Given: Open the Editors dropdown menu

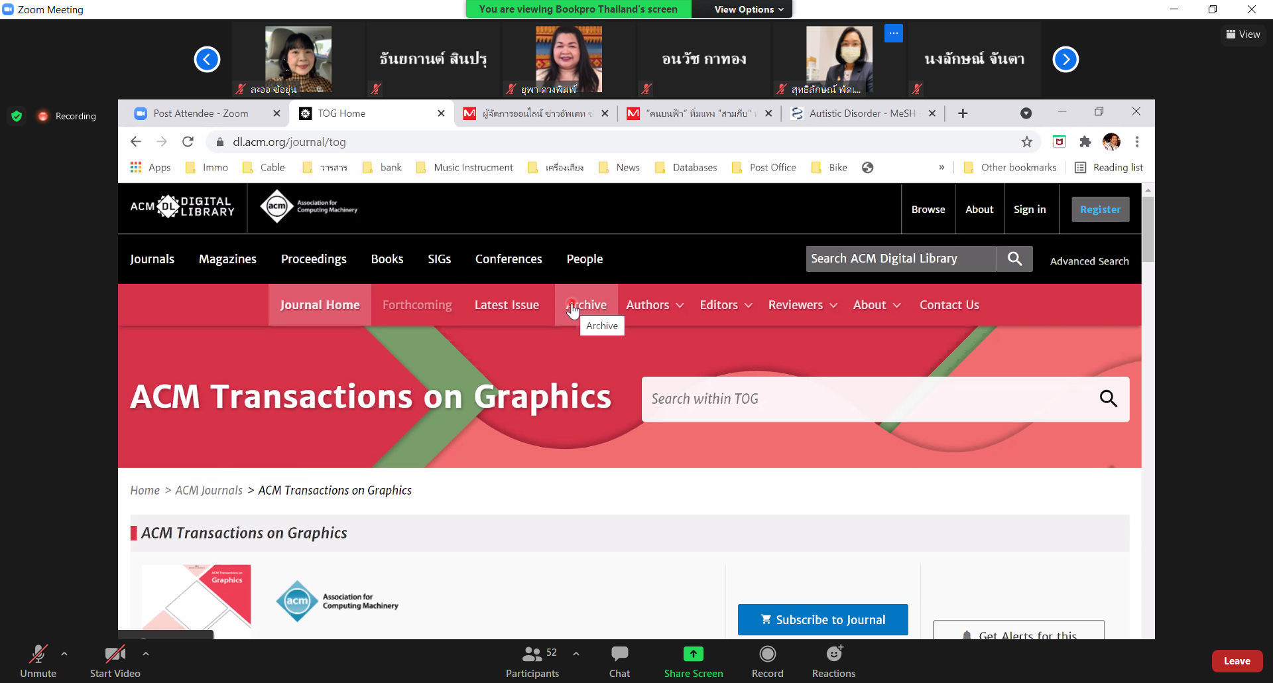Looking at the screenshot, I should pos(725,305).
